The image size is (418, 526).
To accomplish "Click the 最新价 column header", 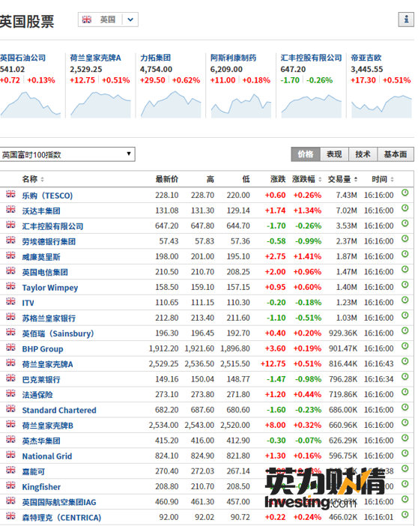I will click(x=167, y=179).
